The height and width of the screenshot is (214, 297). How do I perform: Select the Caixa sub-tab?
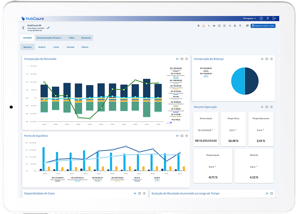click(x=56, y=47)
